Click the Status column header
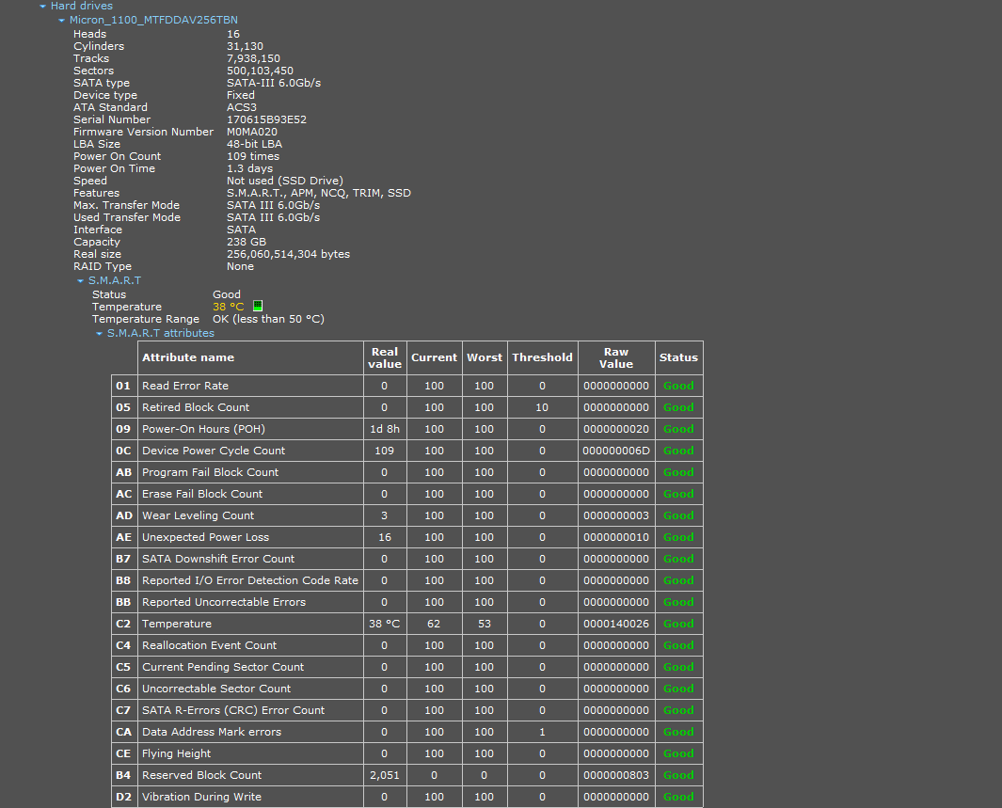Image resolution: width=1002 pixels, height=808 pixels. point(678,357)
